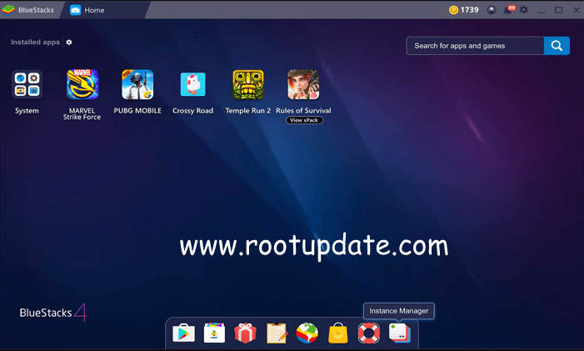The width and height of the screenshot is (584, 351).
Task: Open Instance Manager dock icon
Action: point(400,333)
